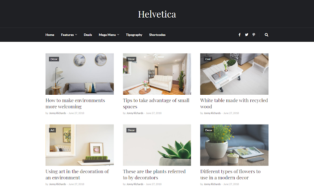Viewport: 314px width, 189px height.
Task: Open the Shortcodes menu item
Action: pos(157,35)
